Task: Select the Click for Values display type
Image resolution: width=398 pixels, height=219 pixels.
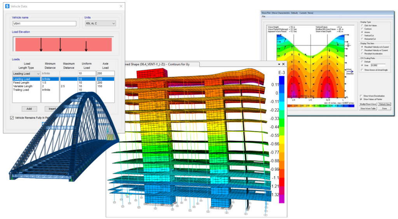Action: point(362,25)
